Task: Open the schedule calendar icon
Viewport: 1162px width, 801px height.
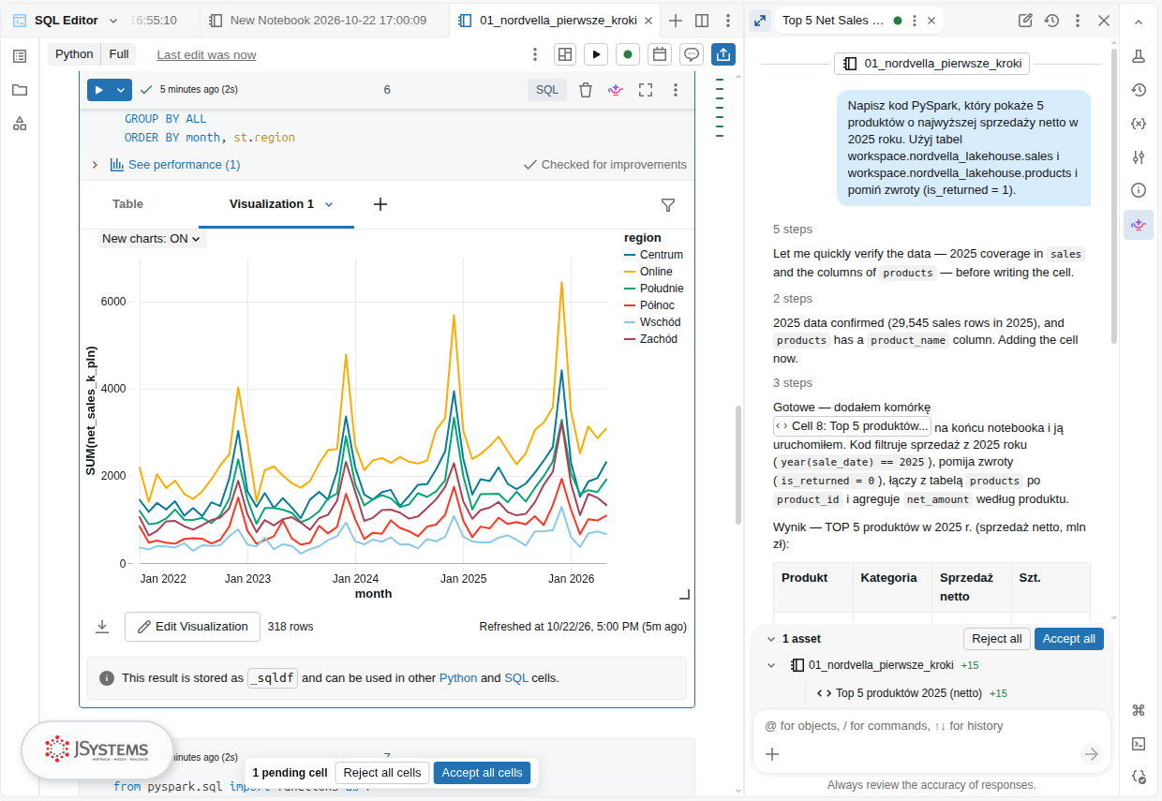Action: (660, 54)
